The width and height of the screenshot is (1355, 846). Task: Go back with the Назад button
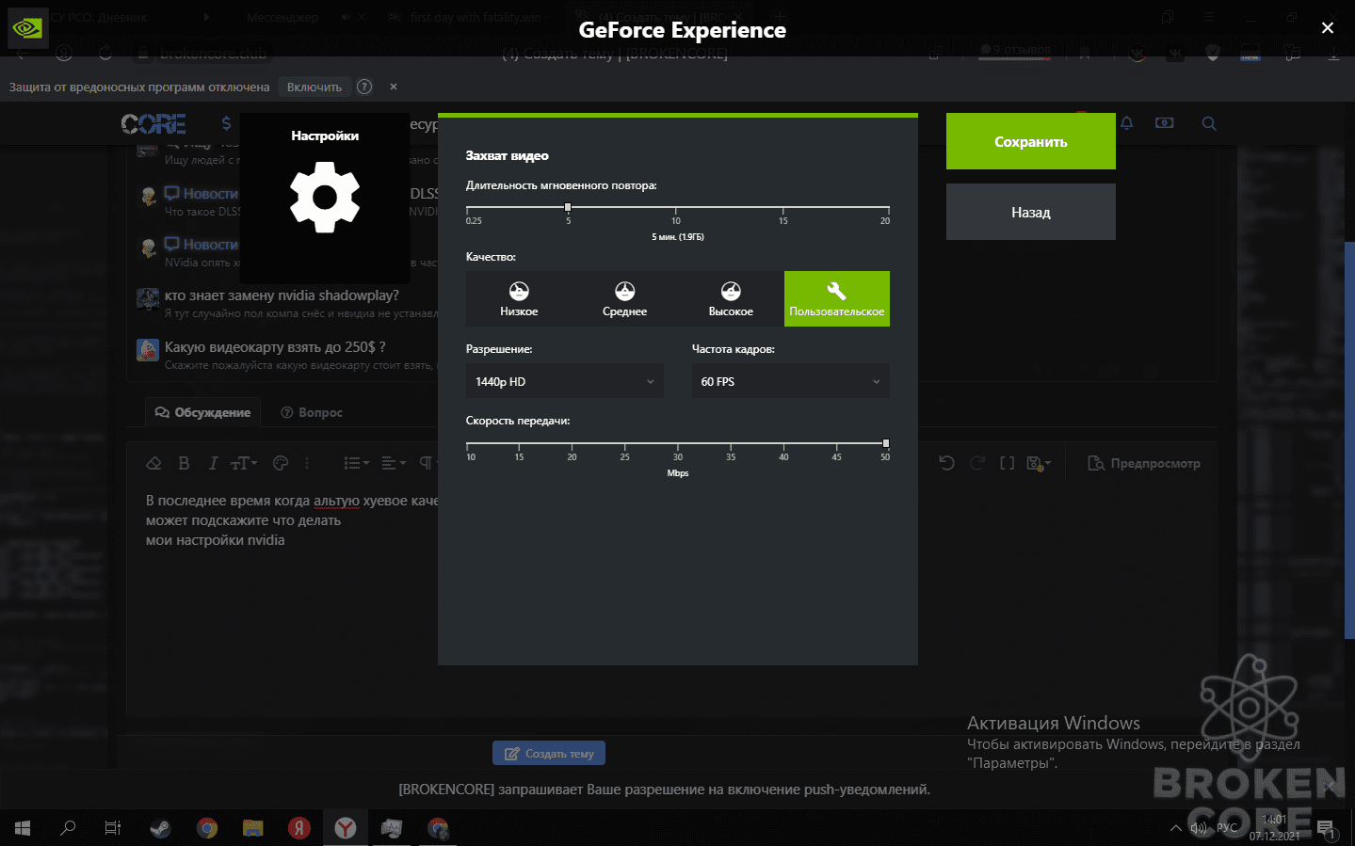[1031, 212]
